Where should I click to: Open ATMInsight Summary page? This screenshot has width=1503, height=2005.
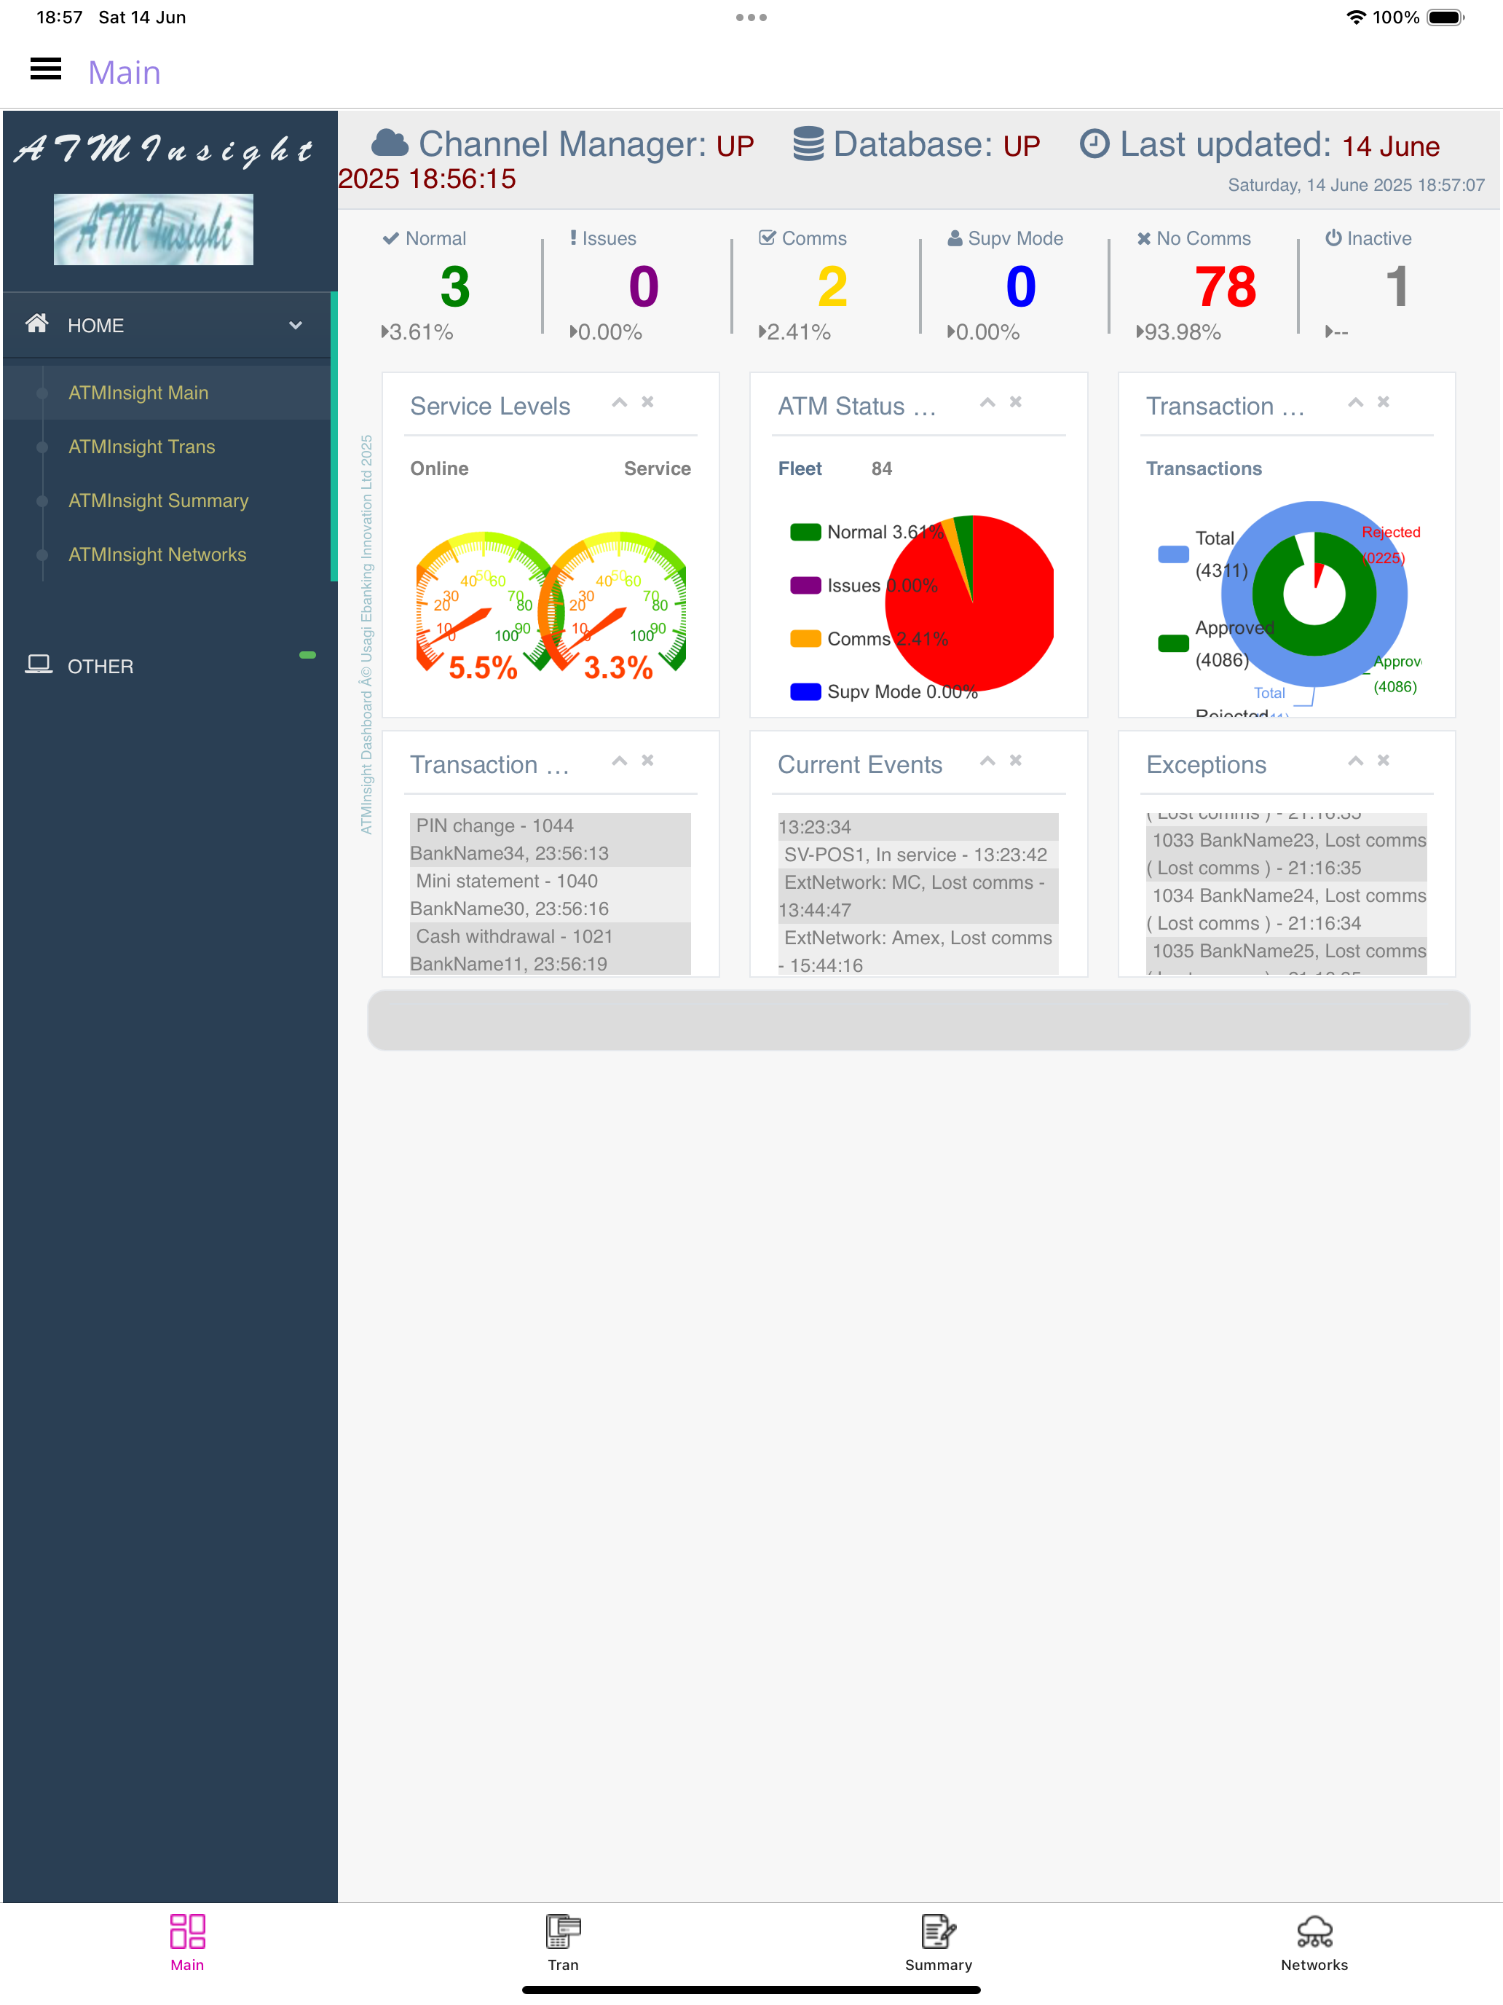point(159,501)
